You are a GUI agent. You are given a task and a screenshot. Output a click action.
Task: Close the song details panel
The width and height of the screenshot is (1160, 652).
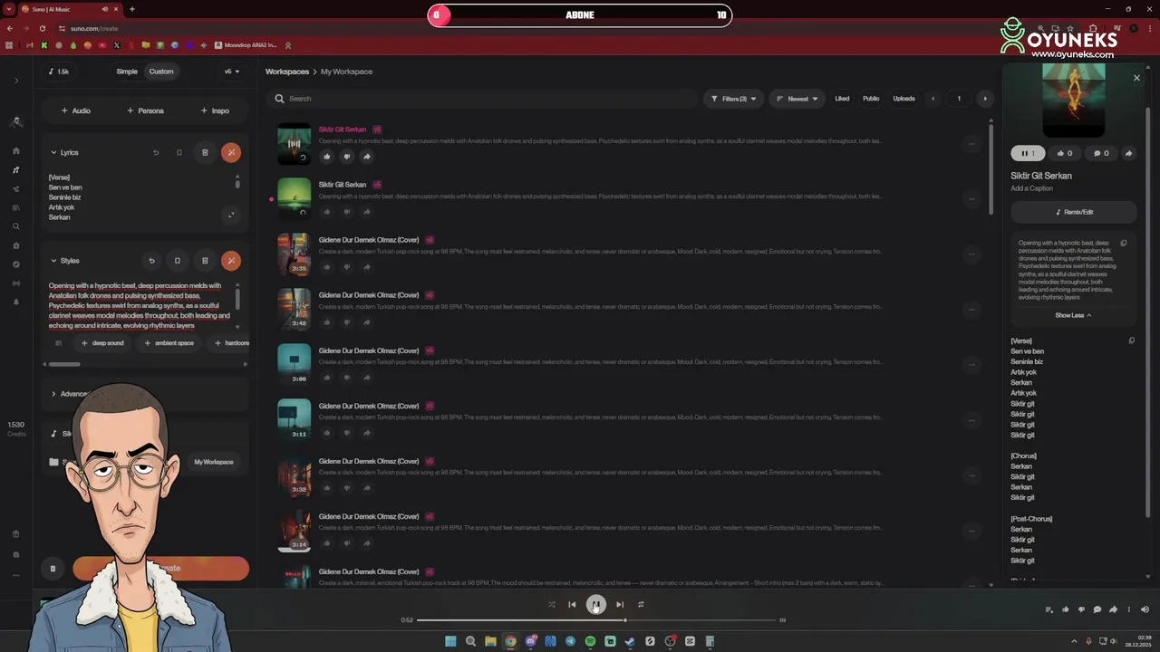pos(1136,78)
